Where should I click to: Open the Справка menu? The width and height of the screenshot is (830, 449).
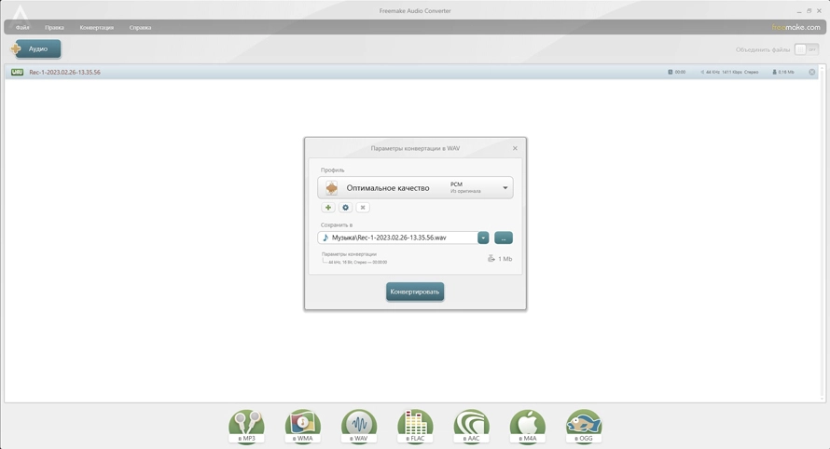[140, 28]
